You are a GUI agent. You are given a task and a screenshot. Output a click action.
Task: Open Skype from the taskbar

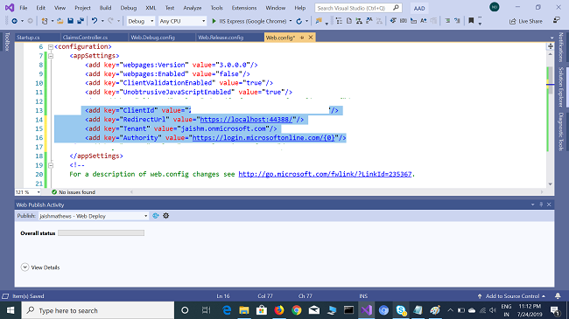(x=401, y=310)
